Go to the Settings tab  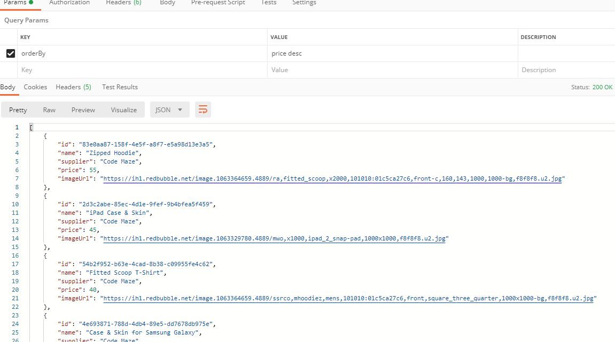pyautogui.click(x=304, y=3)
